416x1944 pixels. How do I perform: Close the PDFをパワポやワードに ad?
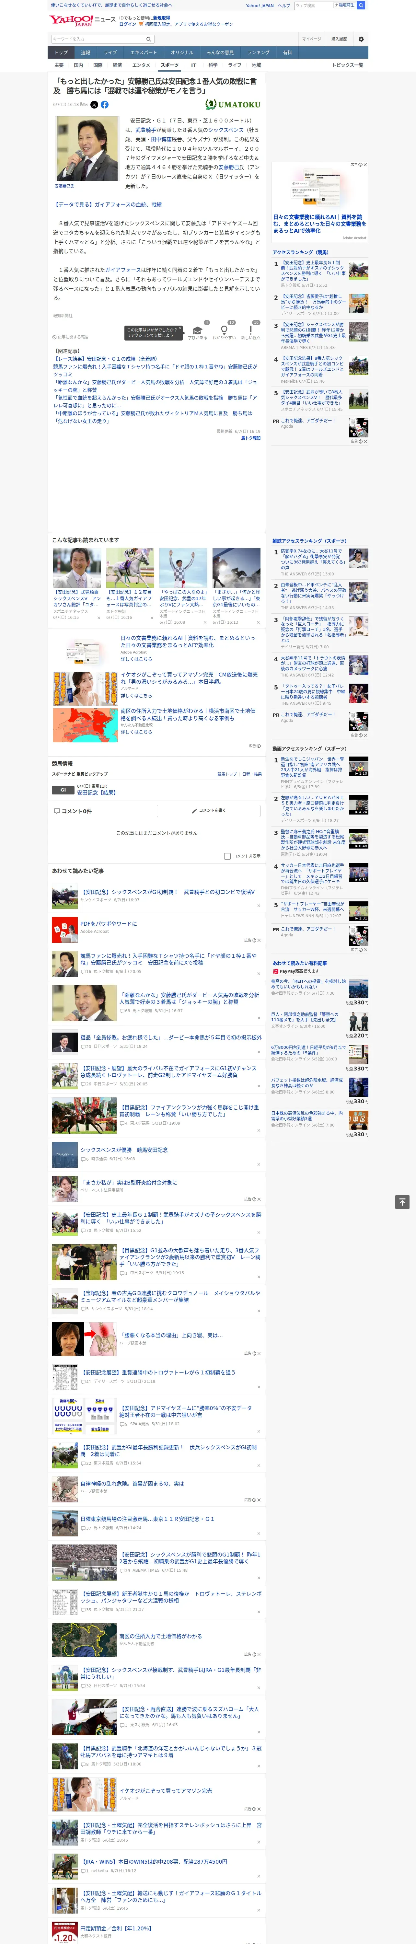(x=259, y=940)
